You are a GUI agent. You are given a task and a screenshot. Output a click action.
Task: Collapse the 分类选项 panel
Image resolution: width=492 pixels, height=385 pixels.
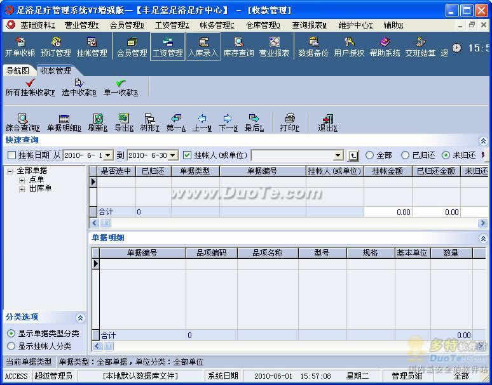[x=80, y=318]
